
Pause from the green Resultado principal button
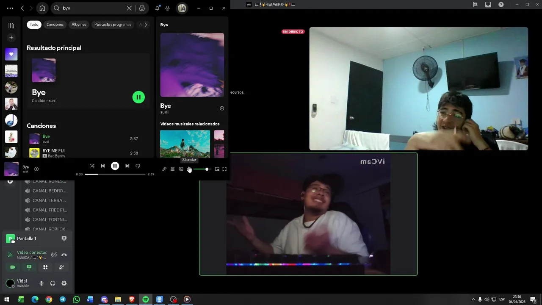click(138, 97)
